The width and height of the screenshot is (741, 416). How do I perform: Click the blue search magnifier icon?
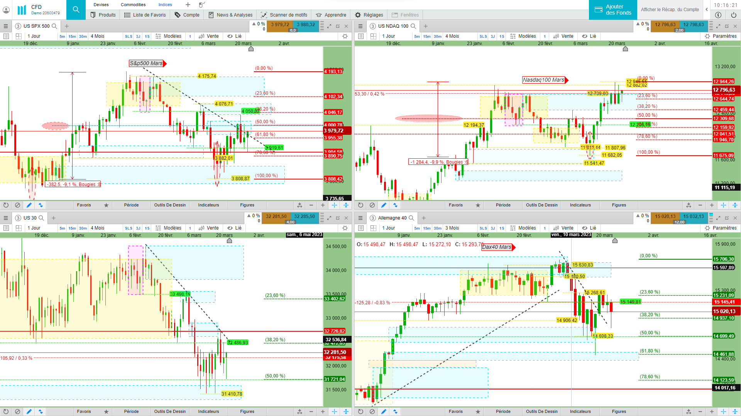[76, 10]
